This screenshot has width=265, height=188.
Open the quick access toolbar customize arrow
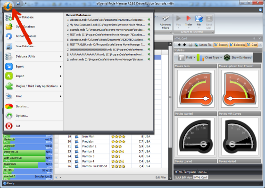(25, 4)
